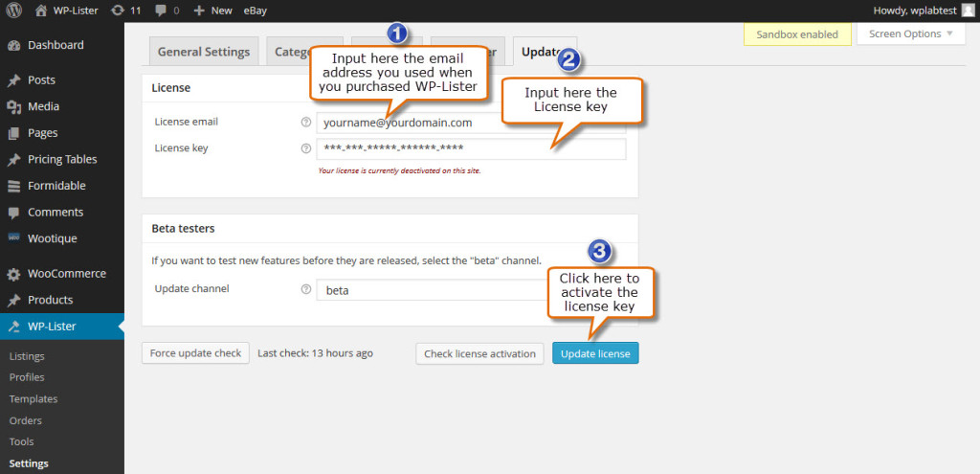
Task: Open the comments bubble icon in admin bar
Action: click(161, 11)
